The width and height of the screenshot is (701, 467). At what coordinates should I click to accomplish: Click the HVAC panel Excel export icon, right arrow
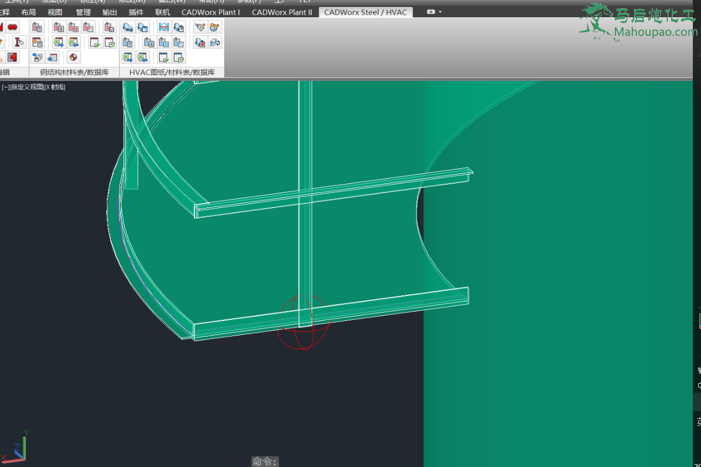pos(128,57)
